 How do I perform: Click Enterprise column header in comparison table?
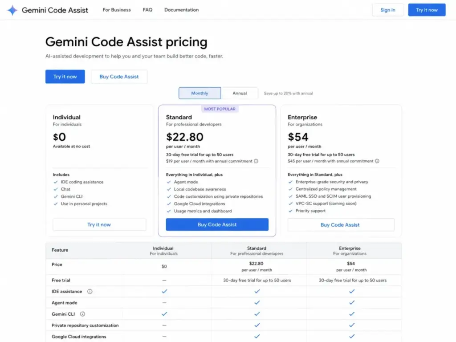point(350,251)
